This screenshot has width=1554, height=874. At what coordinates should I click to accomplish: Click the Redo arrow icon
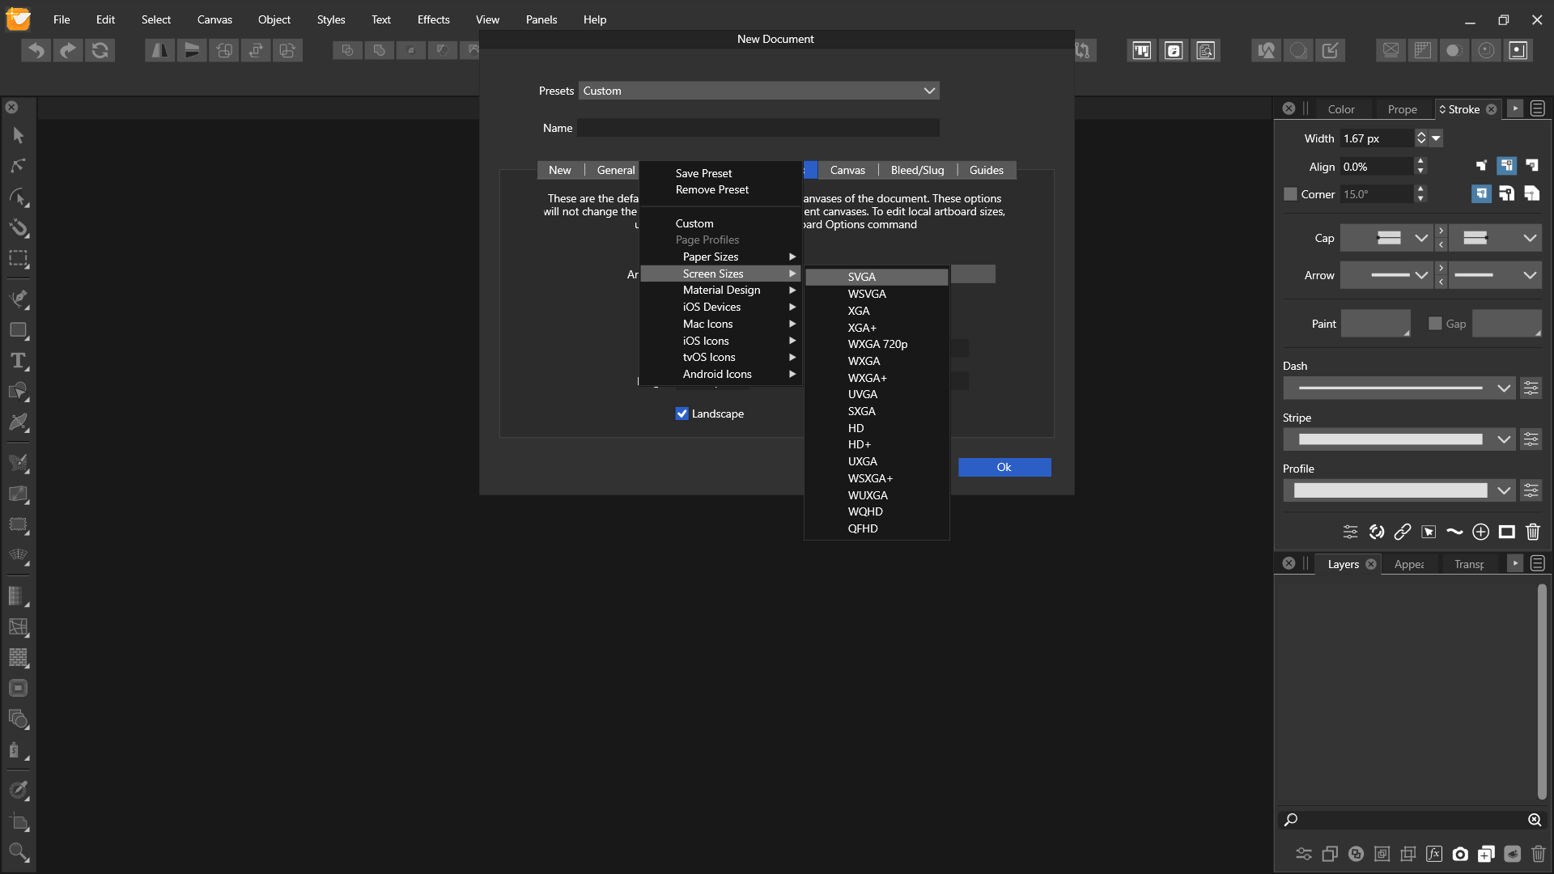68,50
